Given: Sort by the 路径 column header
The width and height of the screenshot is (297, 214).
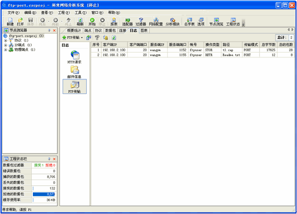Looking at the screenshot, I should click(231, 45).
